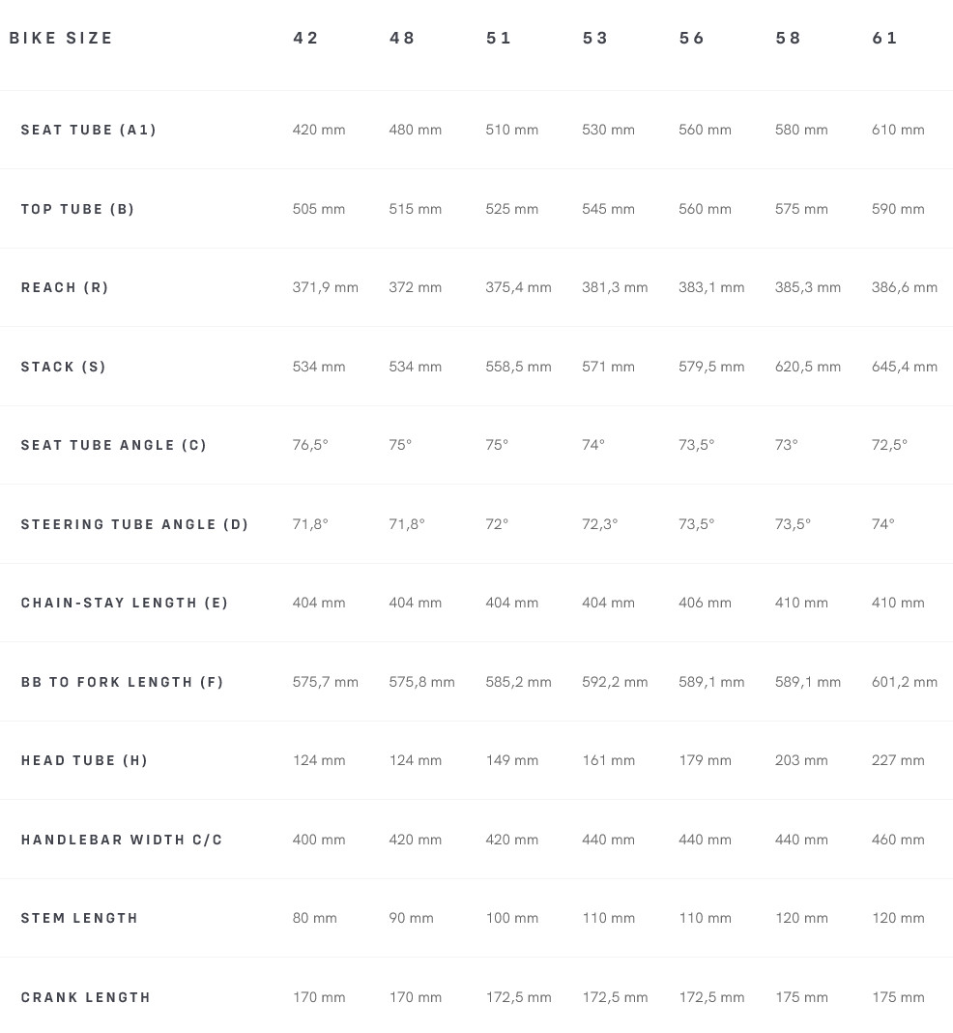Click the SEAT TUBE ANGLE (C) label
Viewport: 953px width, 1033px height.
tap(114, 445)
